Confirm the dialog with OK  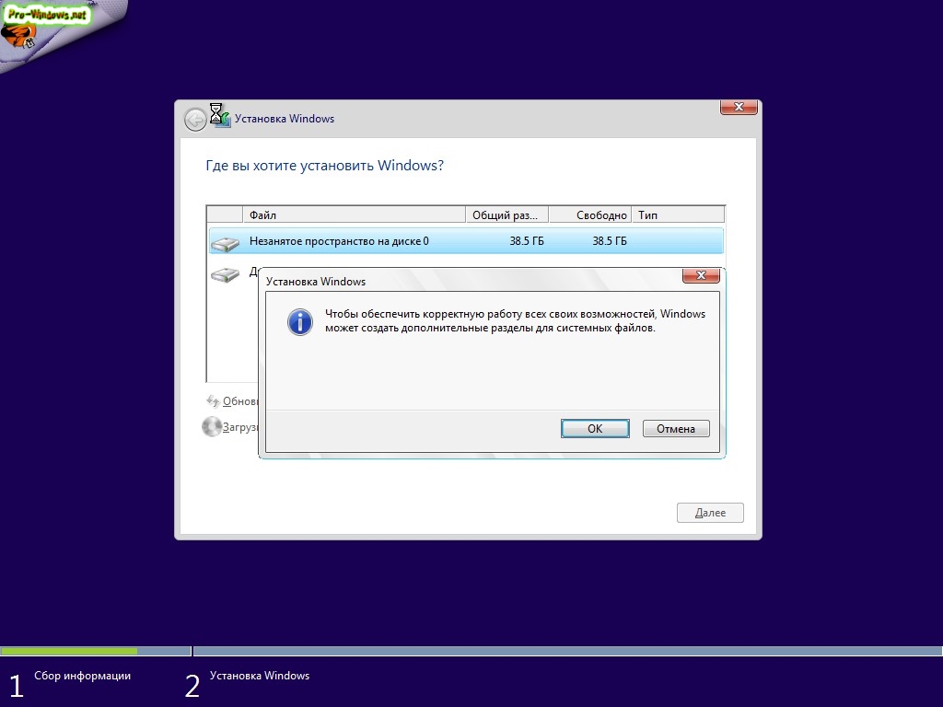pyautogui.click(x=595, y=428)
